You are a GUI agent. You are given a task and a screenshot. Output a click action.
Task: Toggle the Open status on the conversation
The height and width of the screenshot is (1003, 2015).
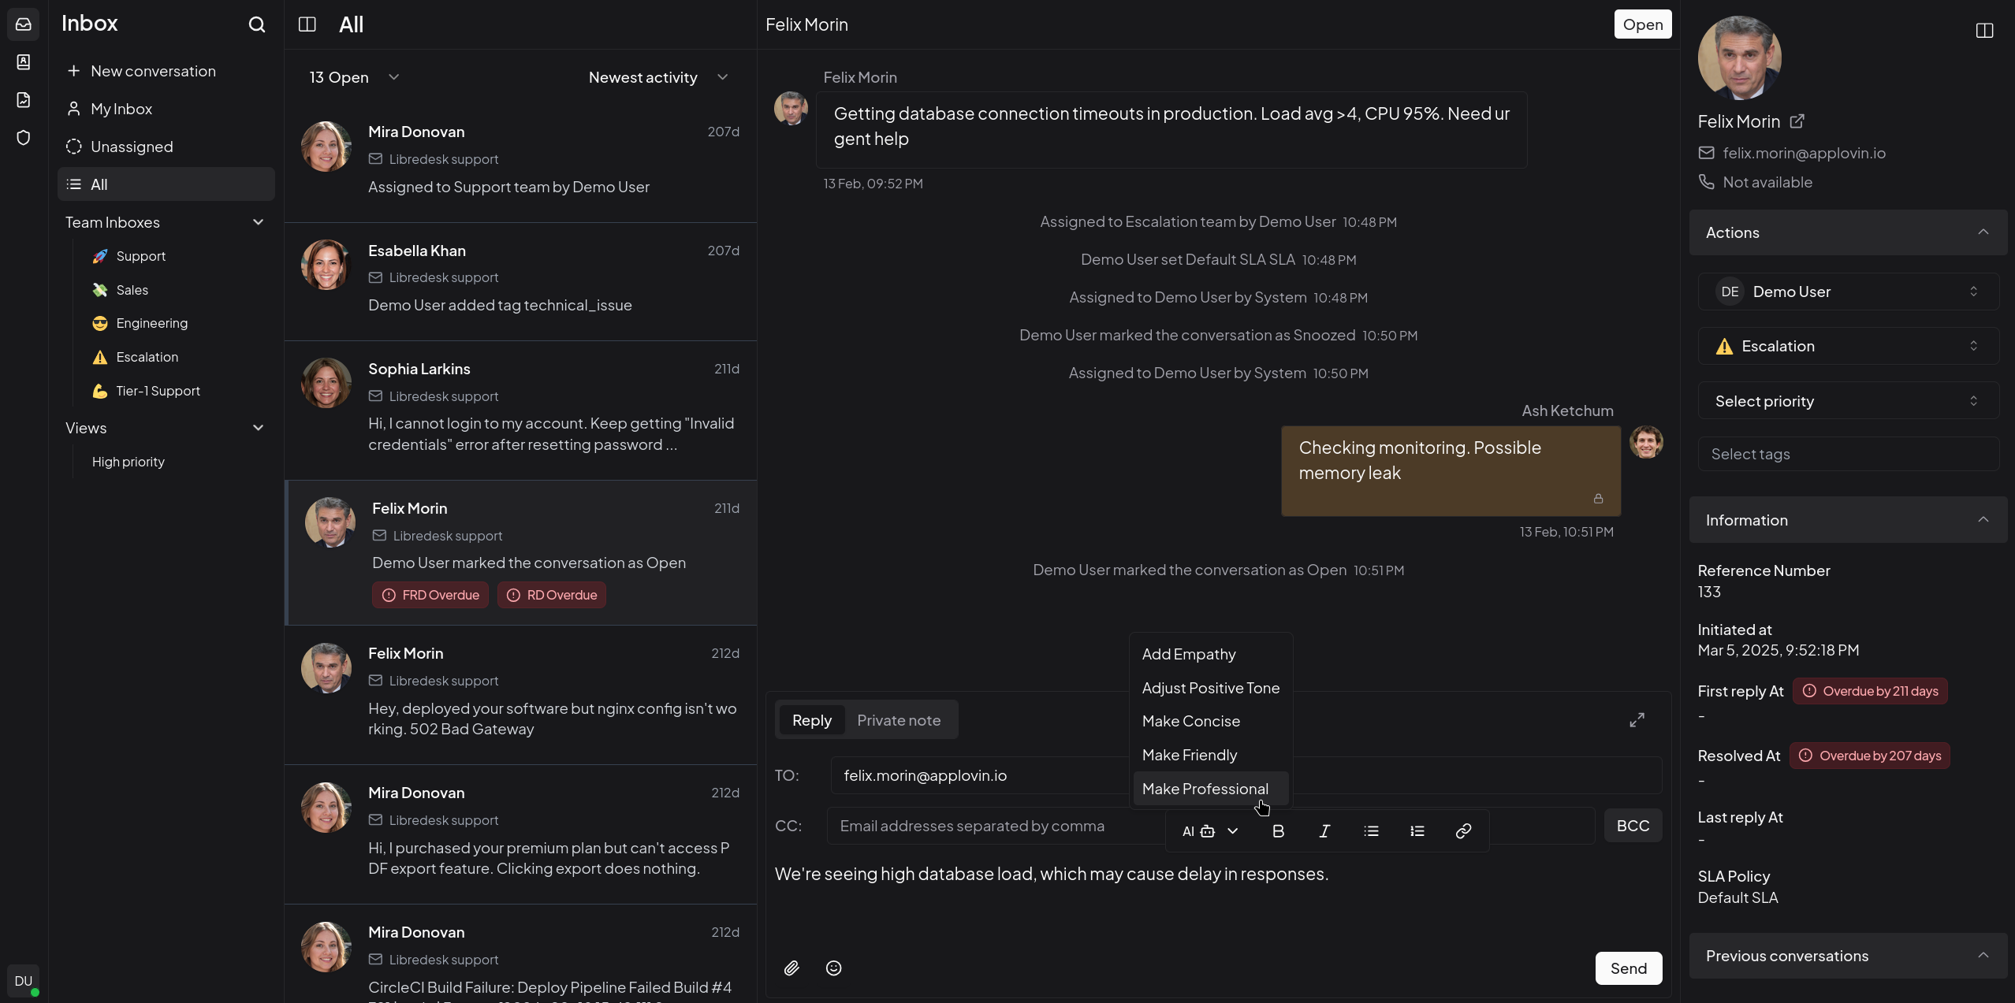pyautogui.click(x=1642, y=24)
